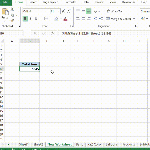
Task: Apply borders with the borders icon
Action: [46, 19]
